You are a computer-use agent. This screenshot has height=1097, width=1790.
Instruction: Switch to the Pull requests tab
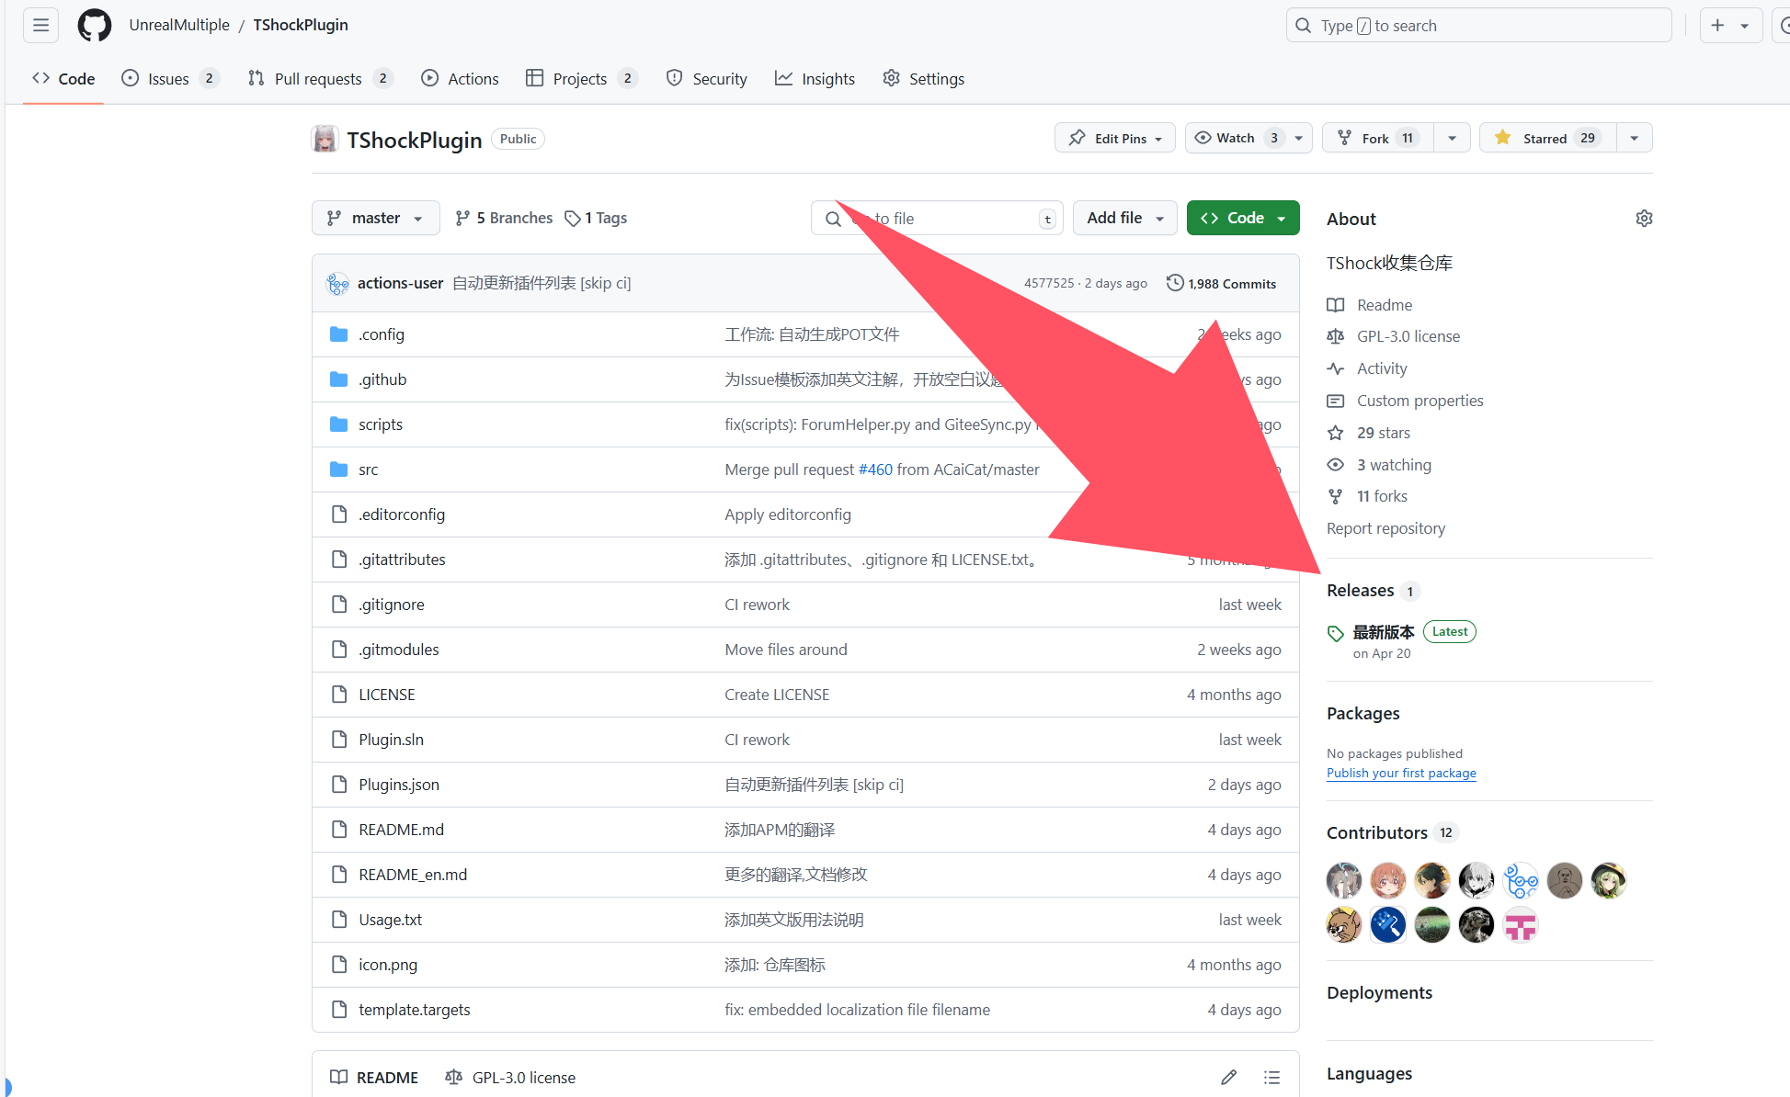pos(318,79)
